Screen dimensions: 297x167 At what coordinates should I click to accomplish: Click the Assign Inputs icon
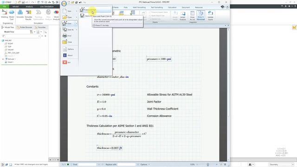175,15
